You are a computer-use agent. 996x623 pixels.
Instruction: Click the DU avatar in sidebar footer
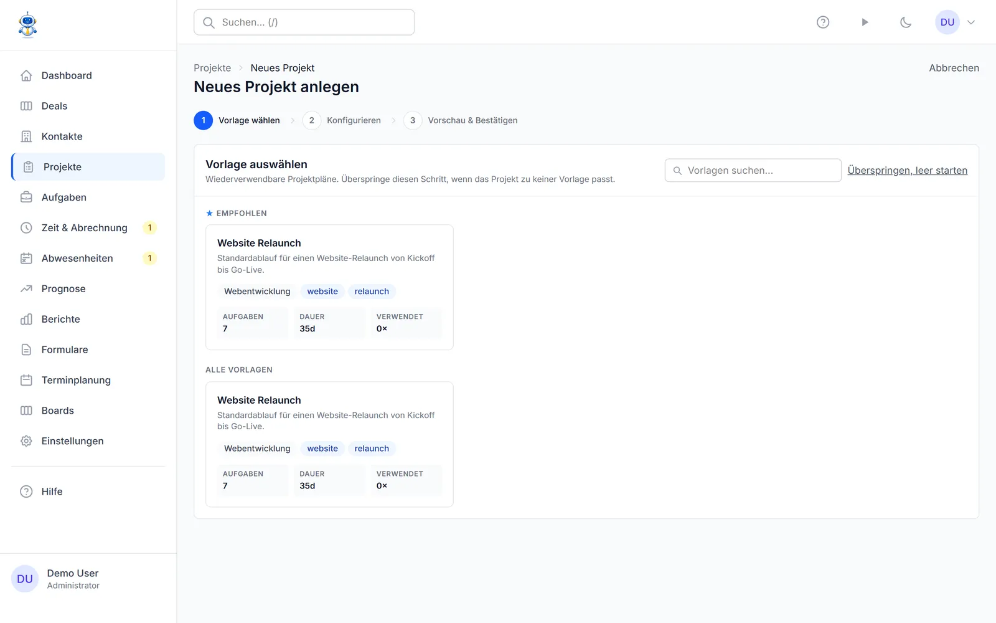[x=25, y=579]
